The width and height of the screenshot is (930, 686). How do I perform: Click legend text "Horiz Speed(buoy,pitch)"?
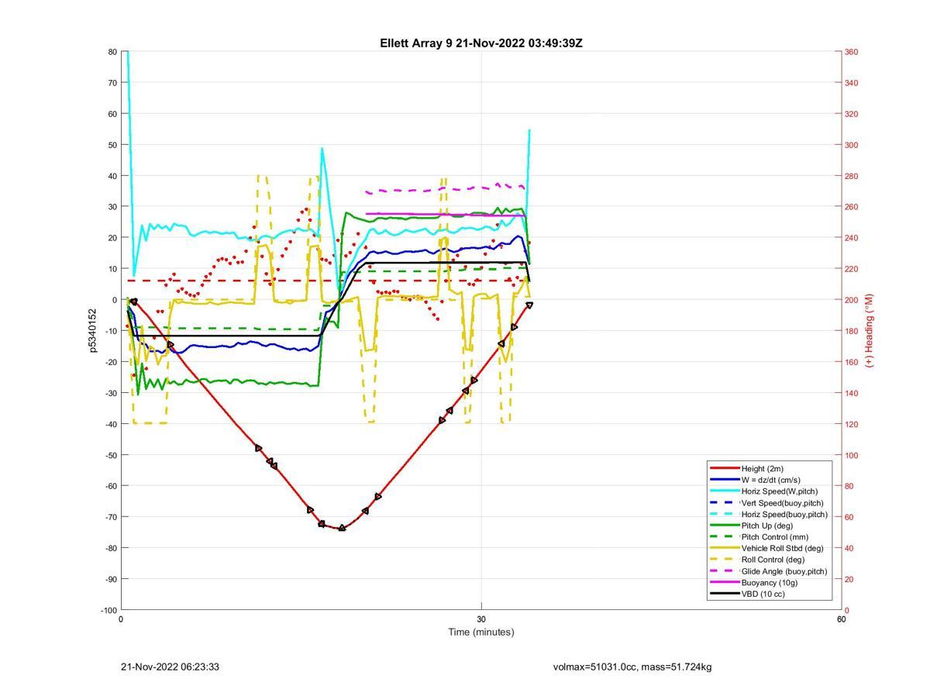coord(784,514)
